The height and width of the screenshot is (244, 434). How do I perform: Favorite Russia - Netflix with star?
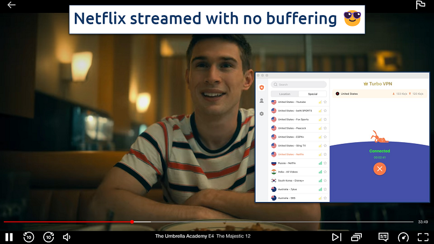(x=325, y=163)
